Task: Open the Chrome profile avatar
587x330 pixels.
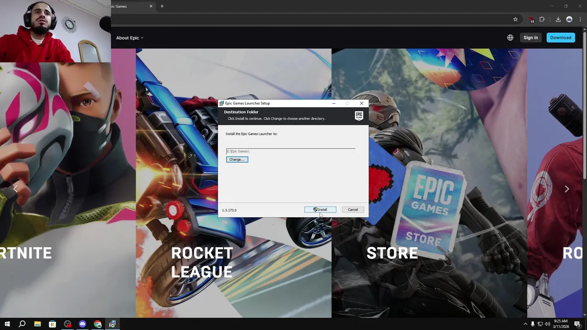Action: pyautogui.click(x=569, y=19)
